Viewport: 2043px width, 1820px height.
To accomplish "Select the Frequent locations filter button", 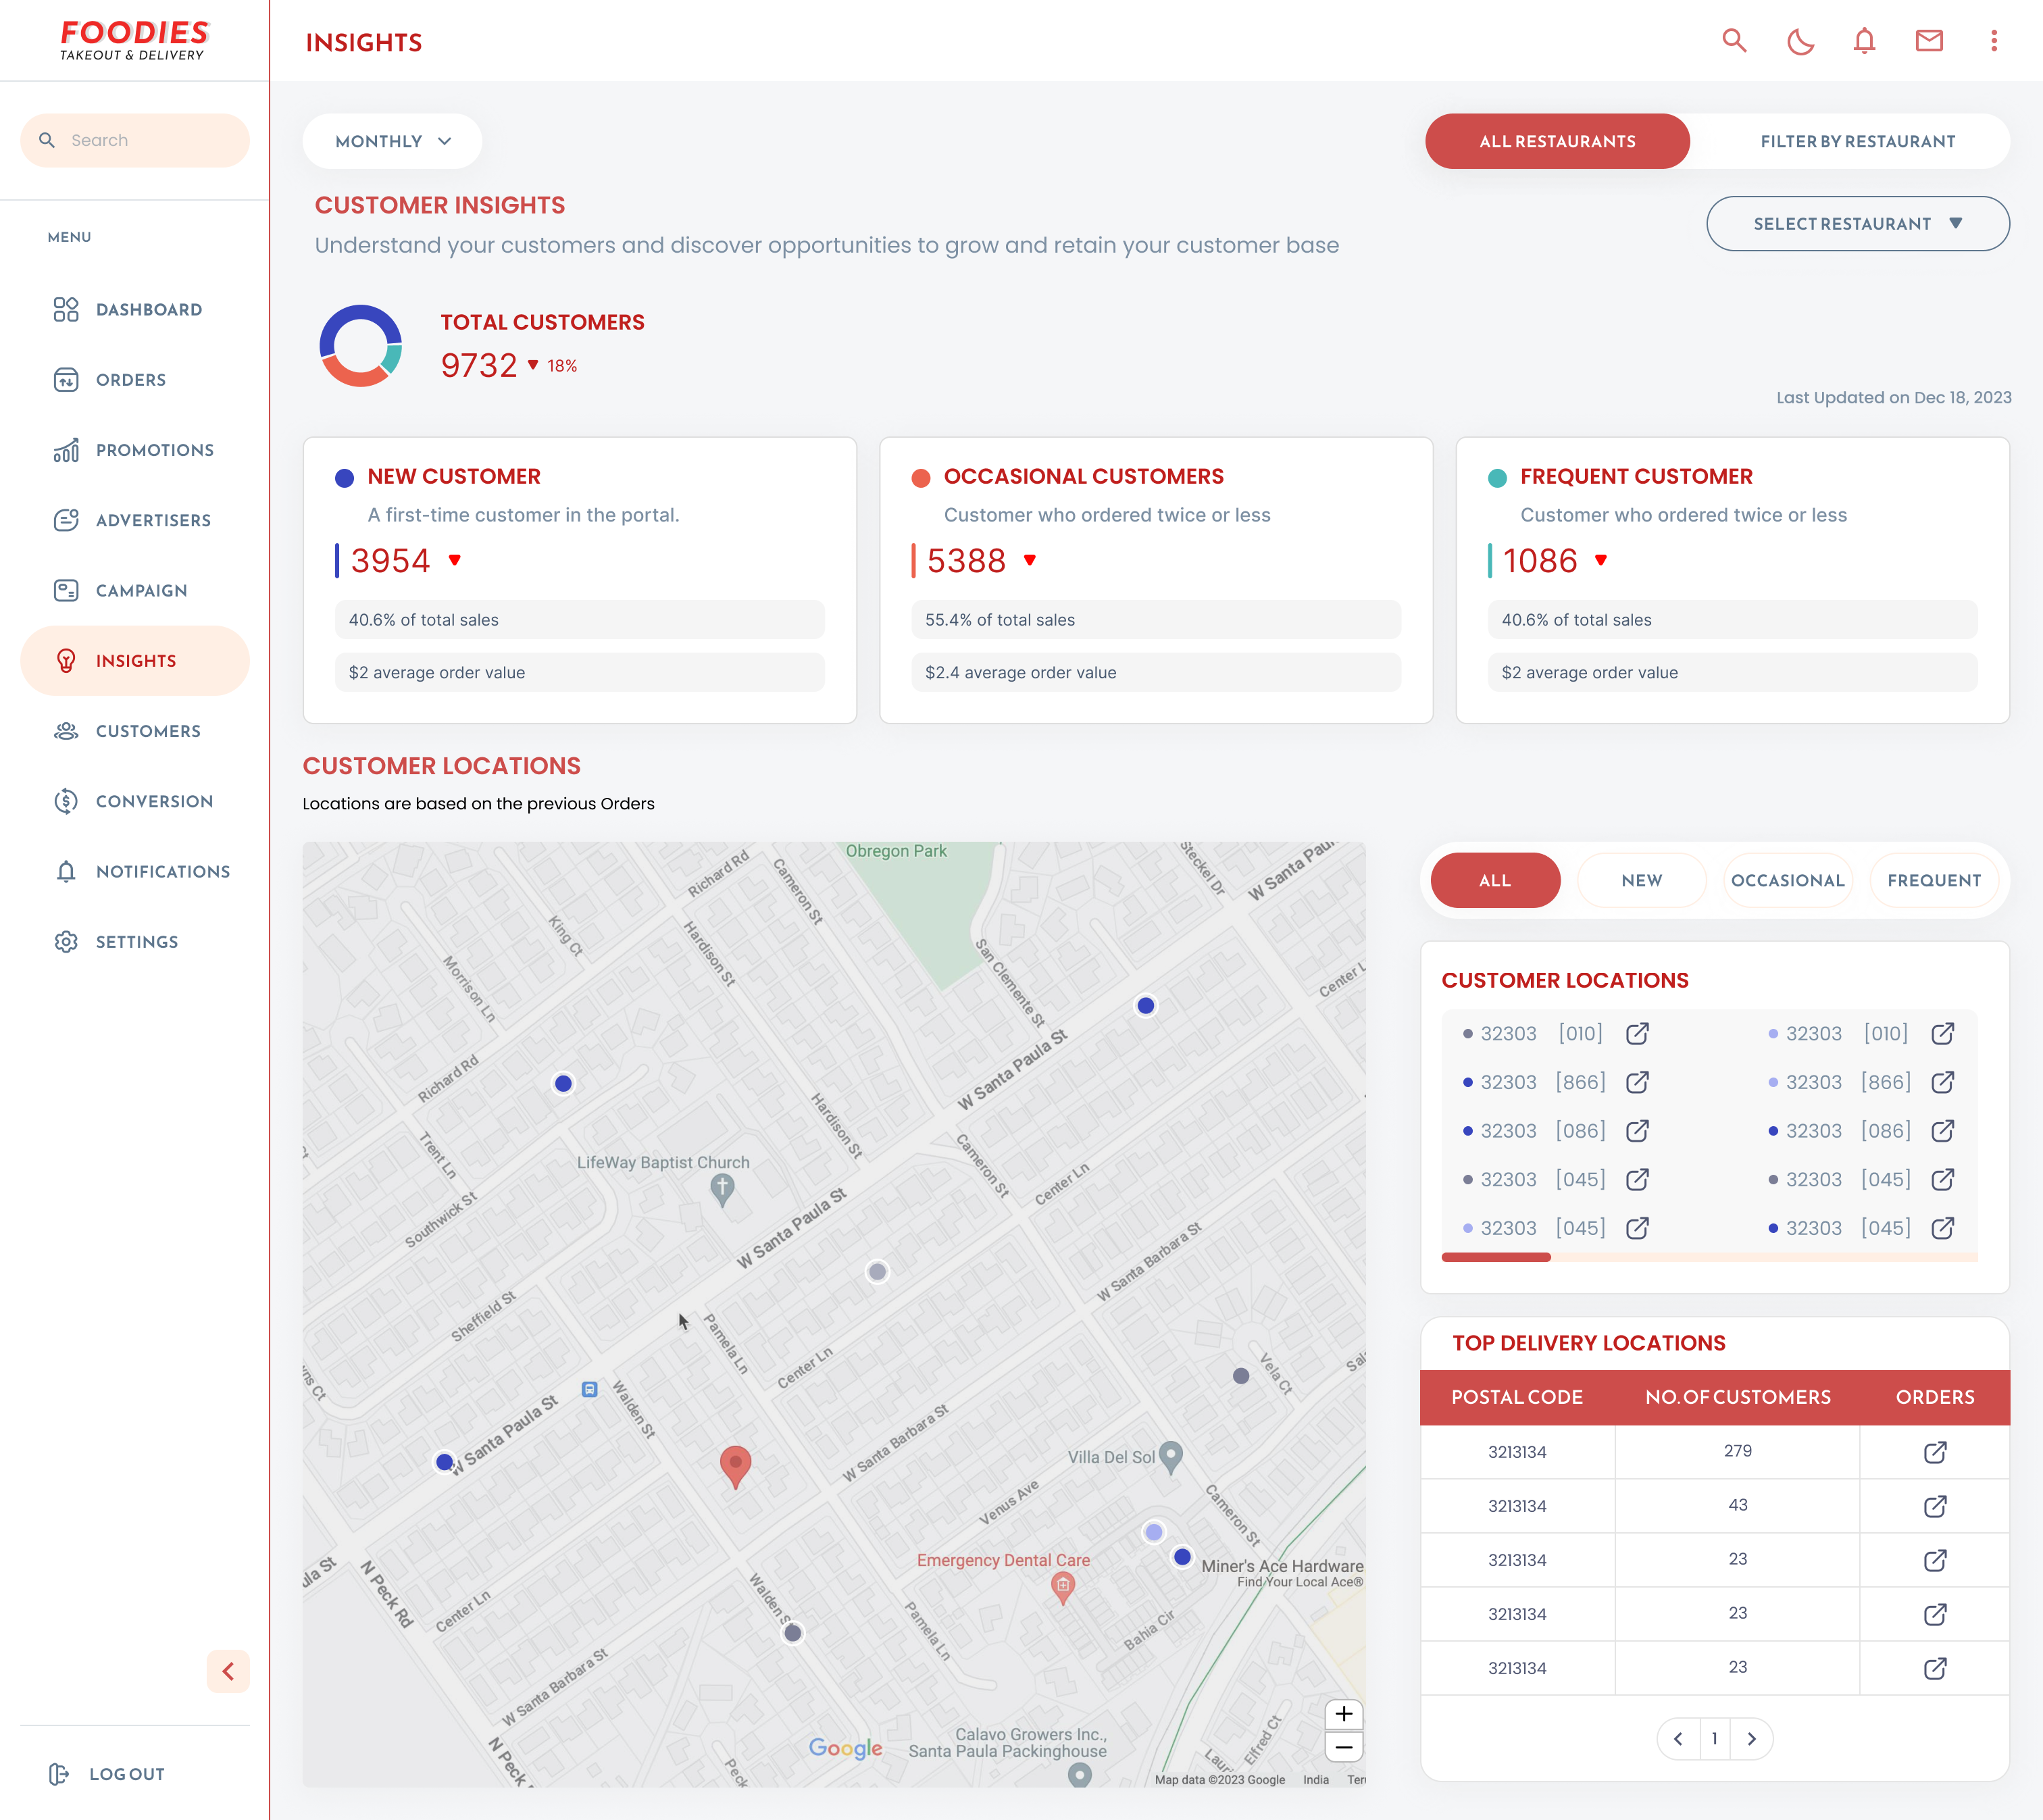I will (x=1933, y=880).
